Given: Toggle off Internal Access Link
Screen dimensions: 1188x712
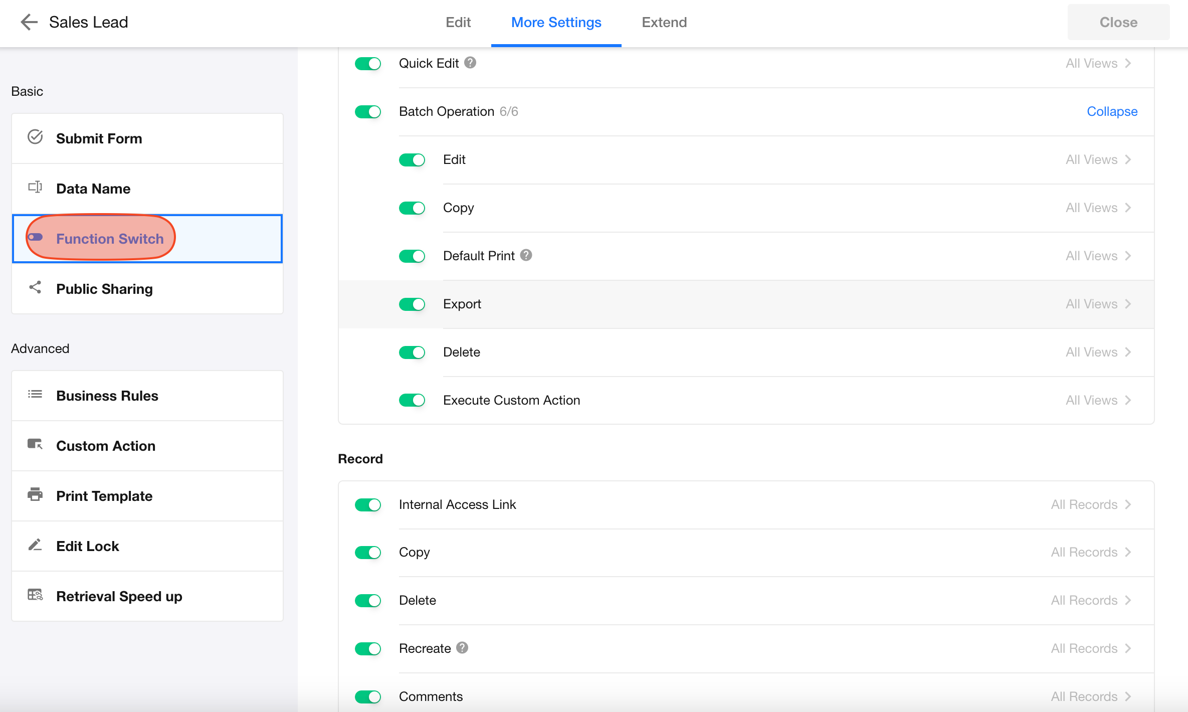Looking at the screenshot, I should [x=368, y=504].
